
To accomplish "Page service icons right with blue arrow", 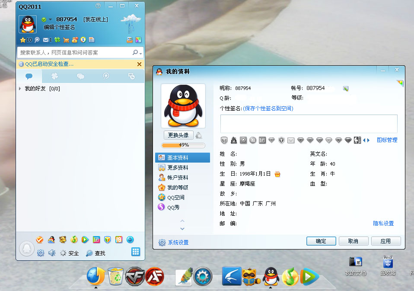I will point(368,140).
